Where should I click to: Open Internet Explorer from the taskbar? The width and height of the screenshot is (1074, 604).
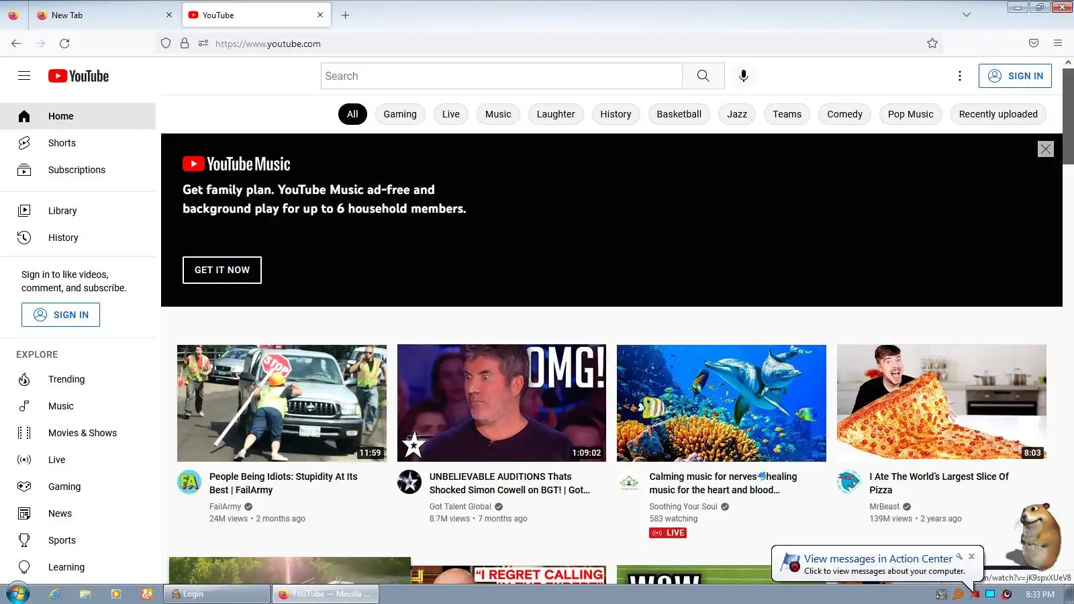coord(54,594)
